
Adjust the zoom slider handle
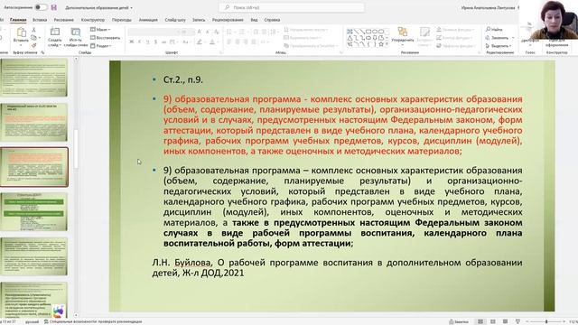tap(546, 321)
